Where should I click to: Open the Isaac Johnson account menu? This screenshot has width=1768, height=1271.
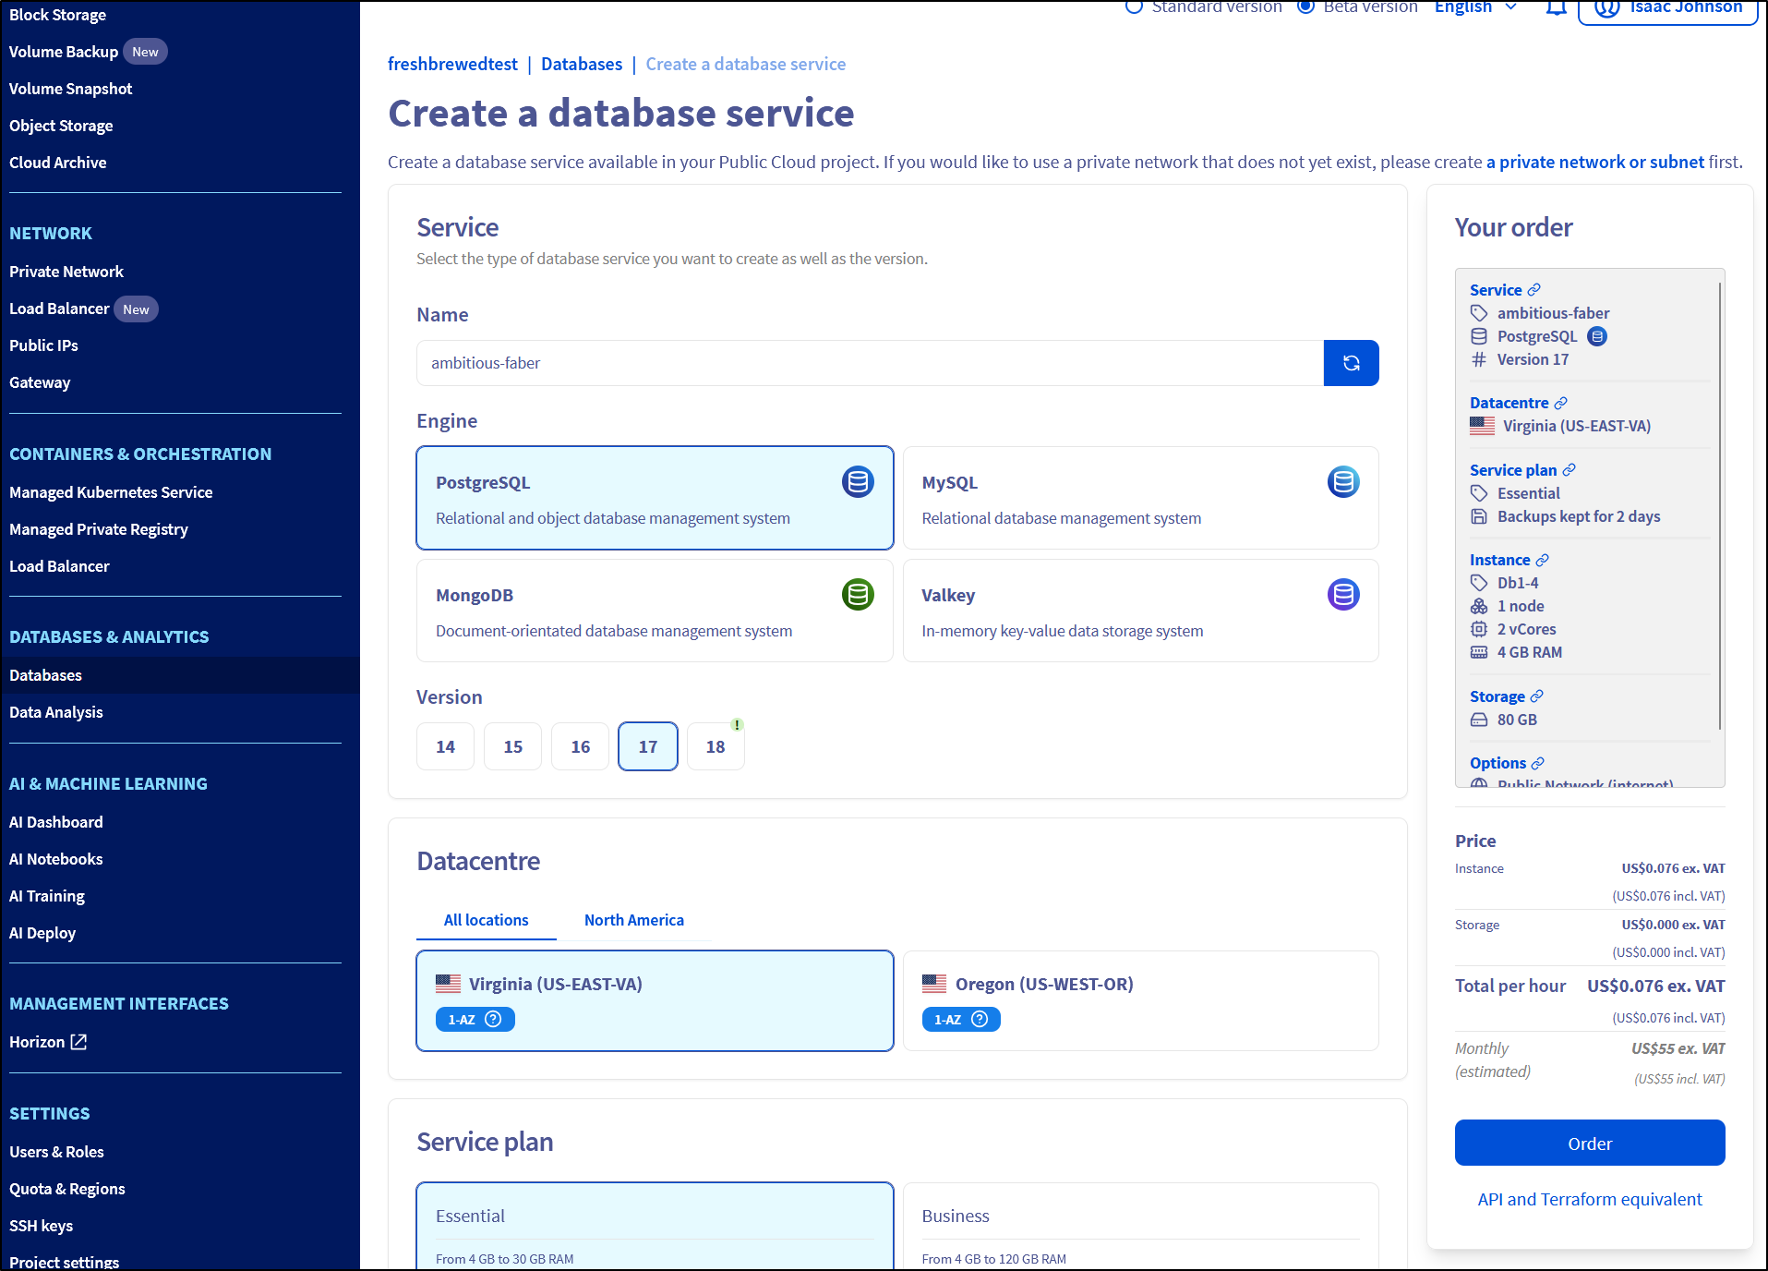pyautogui.click(x=1667, y=9)
